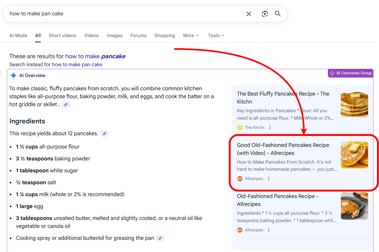Select the Allrecipes favicon on the highlighted card
Image resolution: width=379 pixels, height=252 pixels.
[240, 179]
